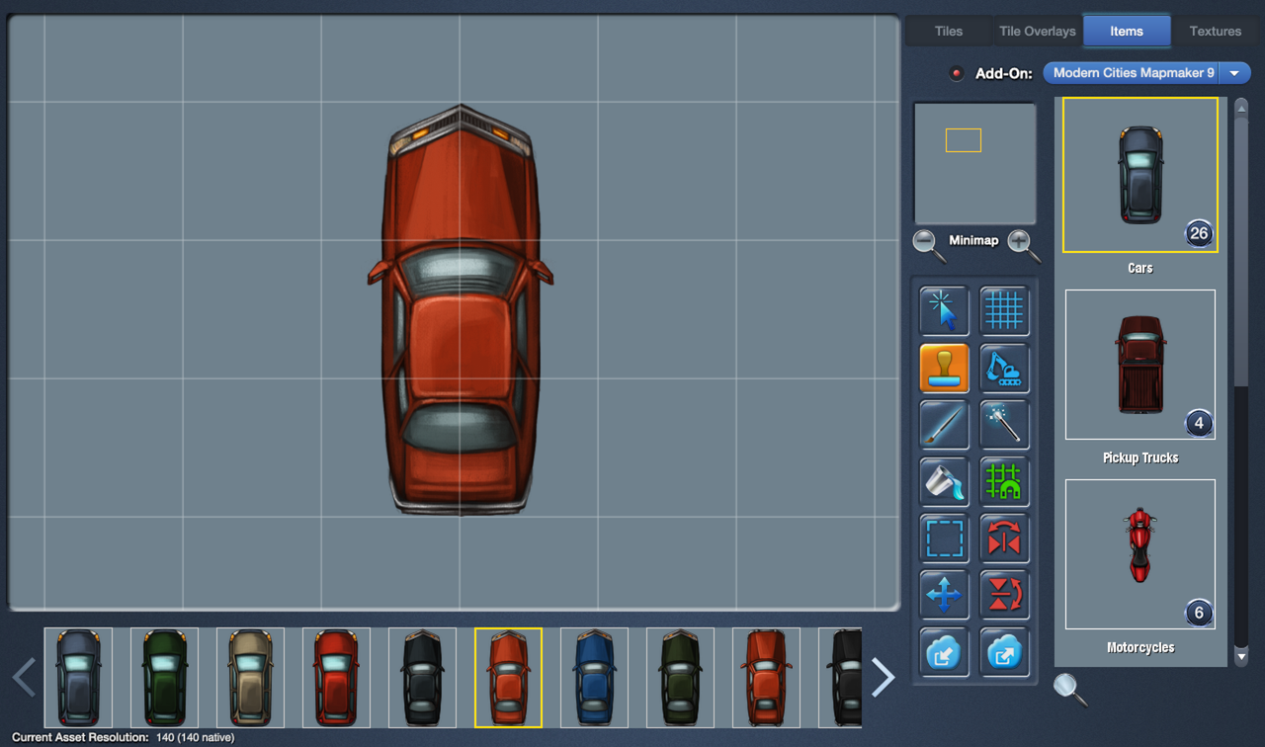This screenshot has height=747, width=1265.
Task: Click the orange car on the canvas
Action: 461,309
